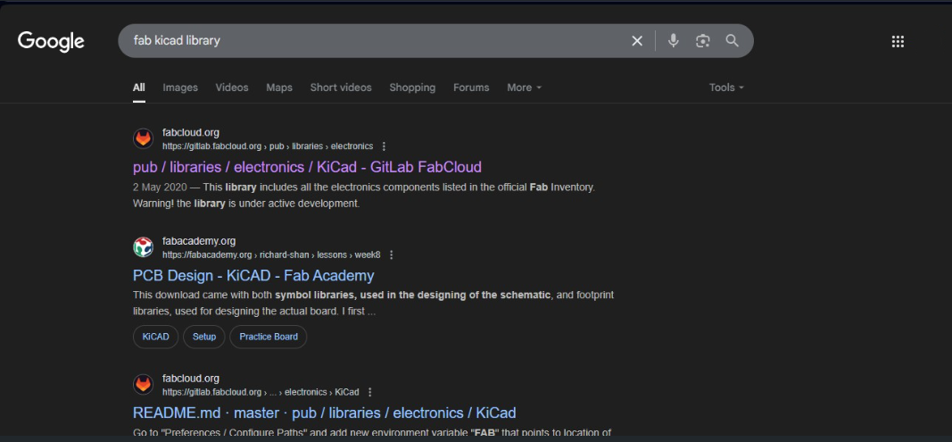
Task: Click the fabacademy.org favicon
Action: pyautogui.click(x=144, y=247)
